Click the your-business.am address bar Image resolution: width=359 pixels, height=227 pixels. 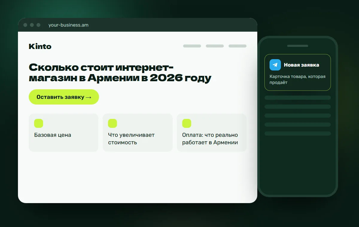pyautogui.click(x=69, y=25)
